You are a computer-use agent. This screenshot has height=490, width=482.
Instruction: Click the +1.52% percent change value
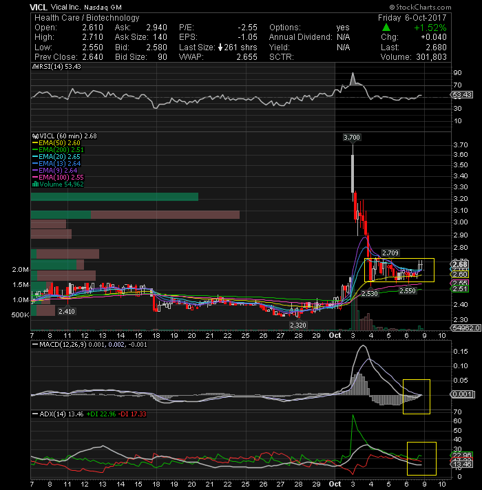click(x=430, y=28)
